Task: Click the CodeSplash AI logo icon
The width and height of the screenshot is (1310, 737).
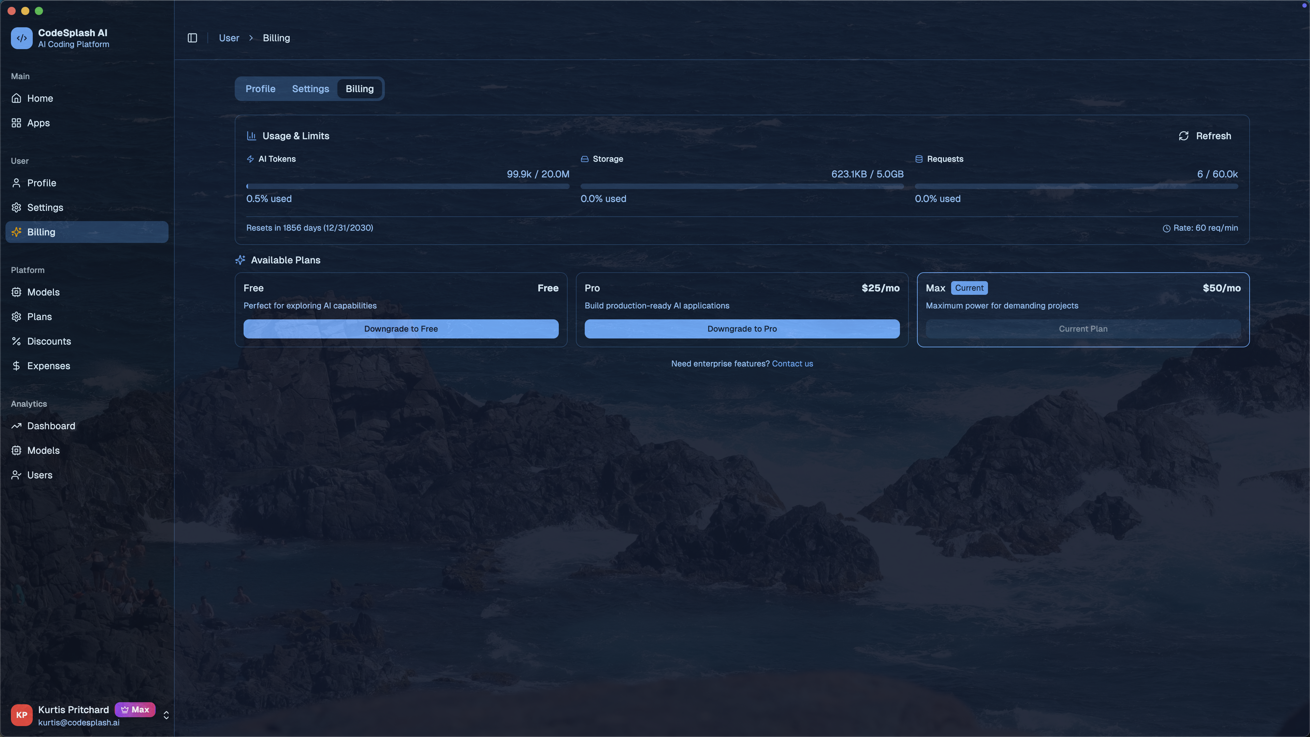Action: click(21, 38)
